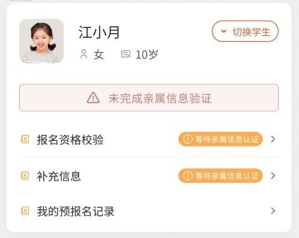The height and width of the screenshot is (238, 299).
Task: Open the 切换学生 student switcher
Action: [x=245, y=31]
